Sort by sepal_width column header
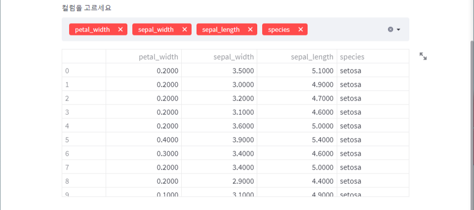 (x=219, y=56)
